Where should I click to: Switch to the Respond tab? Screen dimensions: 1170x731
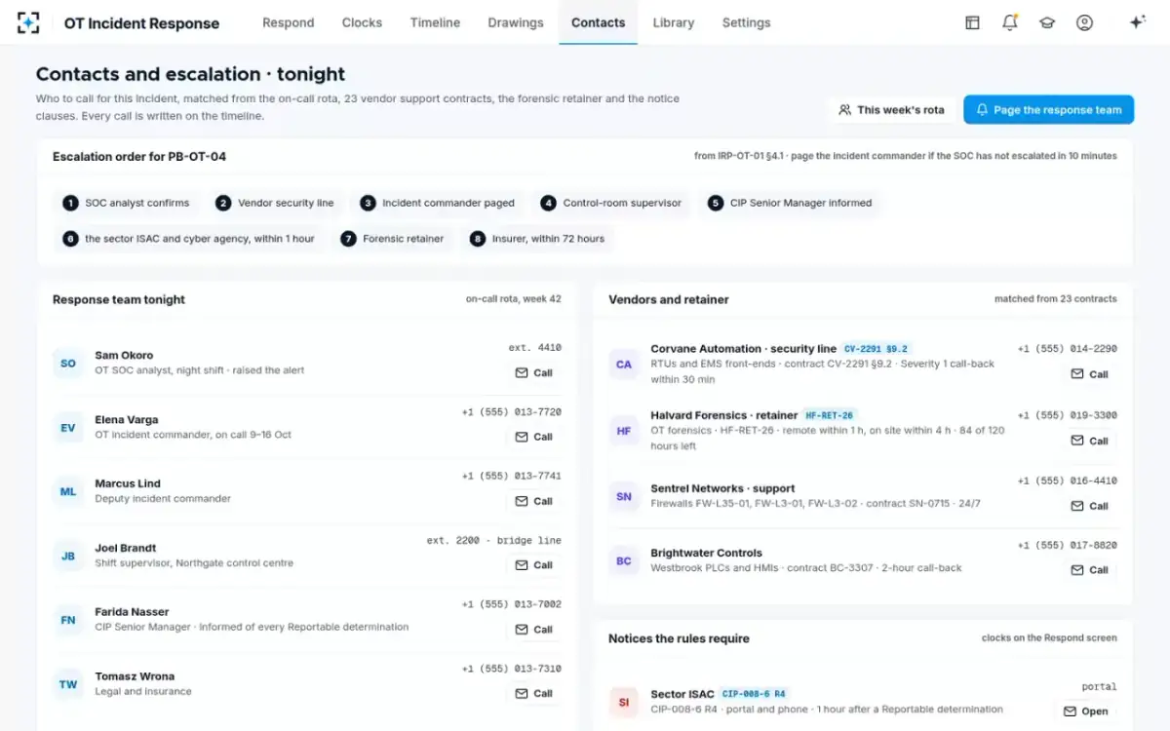[289, 22]
